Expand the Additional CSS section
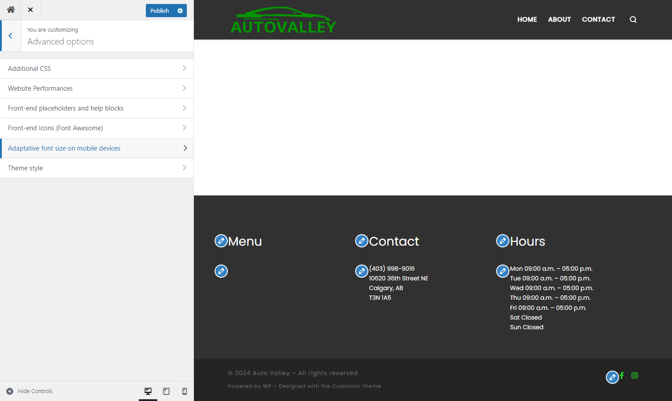Image resolution: width=672 pixels, height=401 pixels. point(97,69)
